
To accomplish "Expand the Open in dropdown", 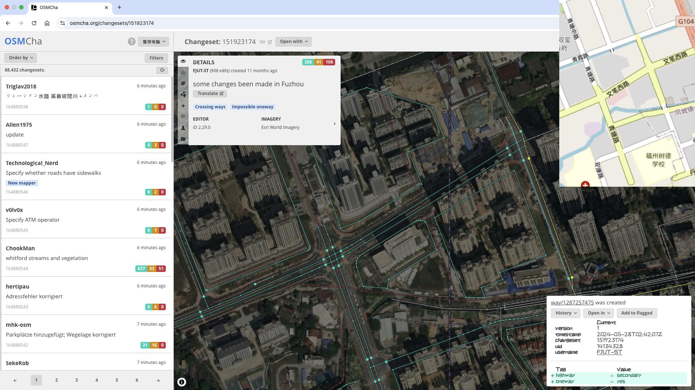I will click(599, 313).
